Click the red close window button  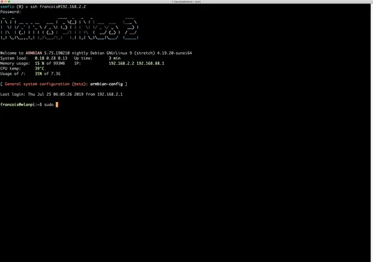point(2,1)
